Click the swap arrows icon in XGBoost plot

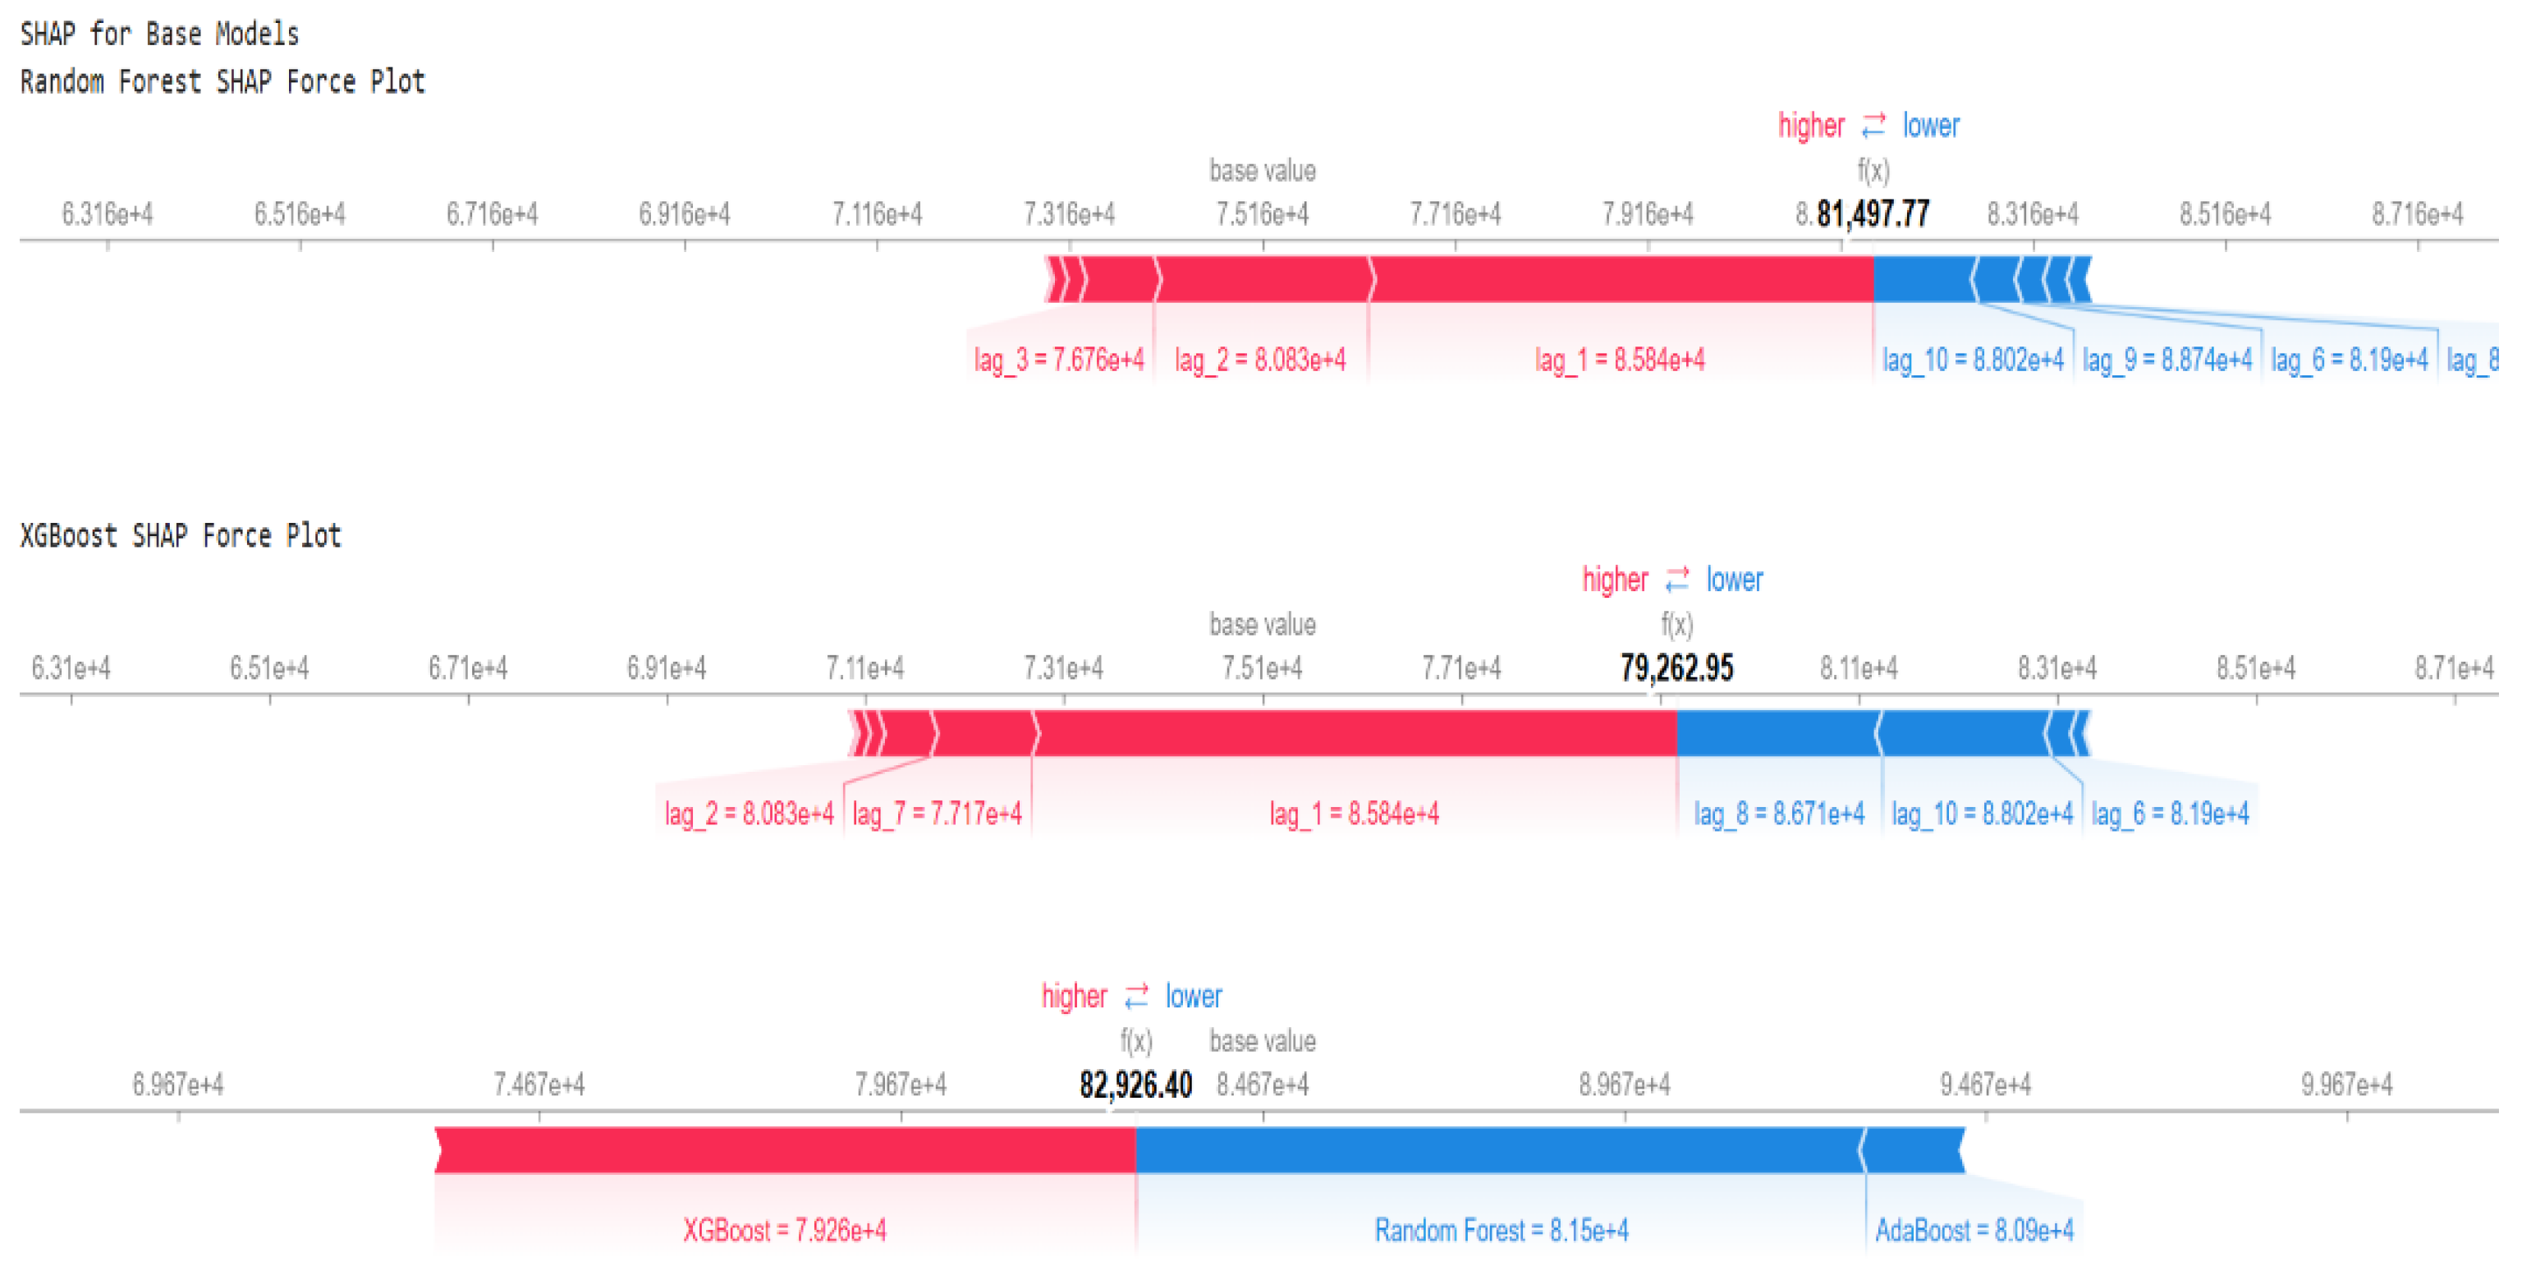[x=1677, y=580]
